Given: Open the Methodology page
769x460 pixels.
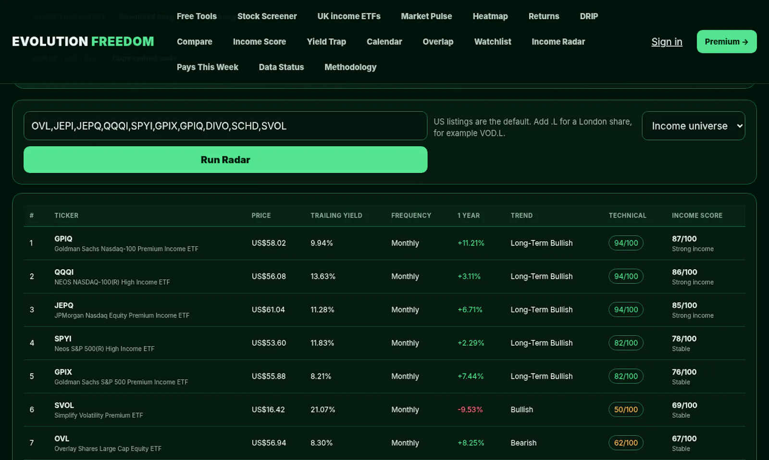Looking at the screenshot, I should click(350, 67).
